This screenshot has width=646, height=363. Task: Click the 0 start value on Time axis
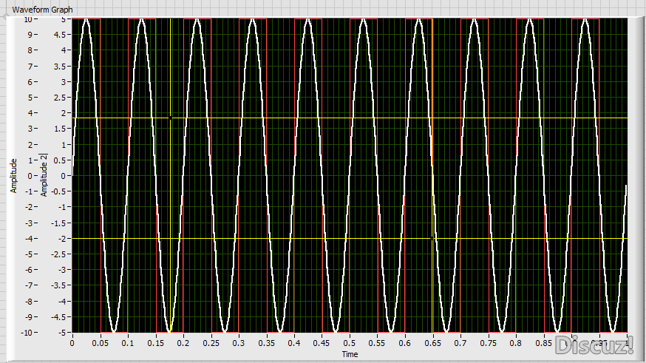[72, 343]
